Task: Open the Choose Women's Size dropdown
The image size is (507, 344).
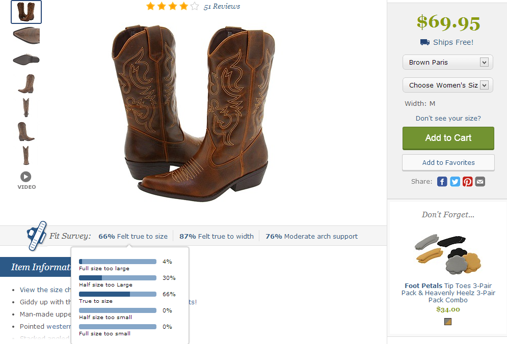Action: [x=447, y=84]
